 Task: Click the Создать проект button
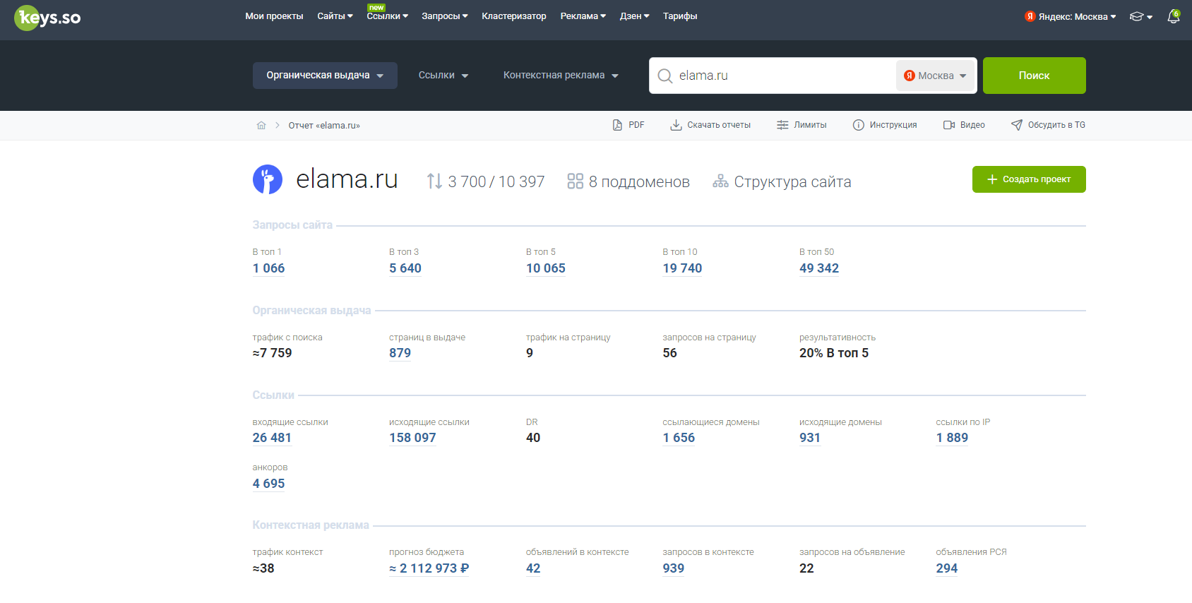pyautogui.click(x=1029, y=179)
